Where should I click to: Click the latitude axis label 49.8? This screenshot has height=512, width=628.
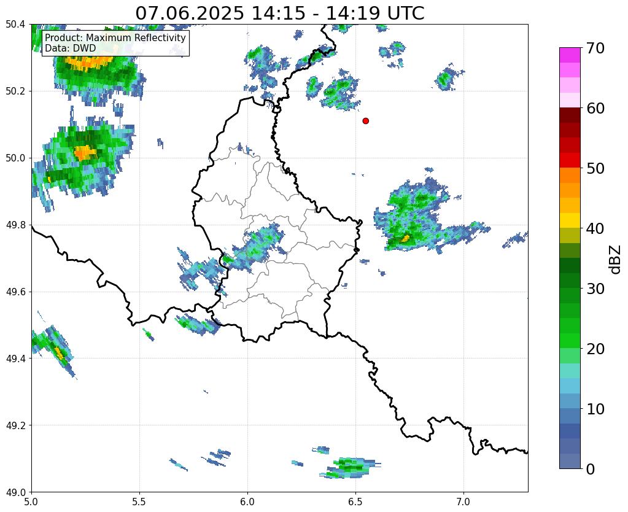[x=15, y=225]
